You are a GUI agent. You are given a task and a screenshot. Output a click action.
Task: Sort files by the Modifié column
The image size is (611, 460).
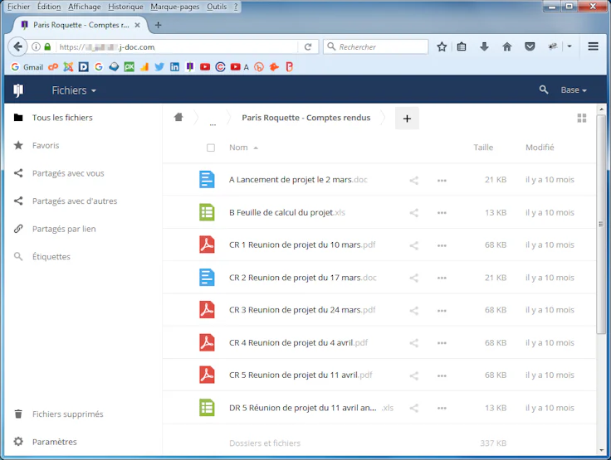(540, 148)
